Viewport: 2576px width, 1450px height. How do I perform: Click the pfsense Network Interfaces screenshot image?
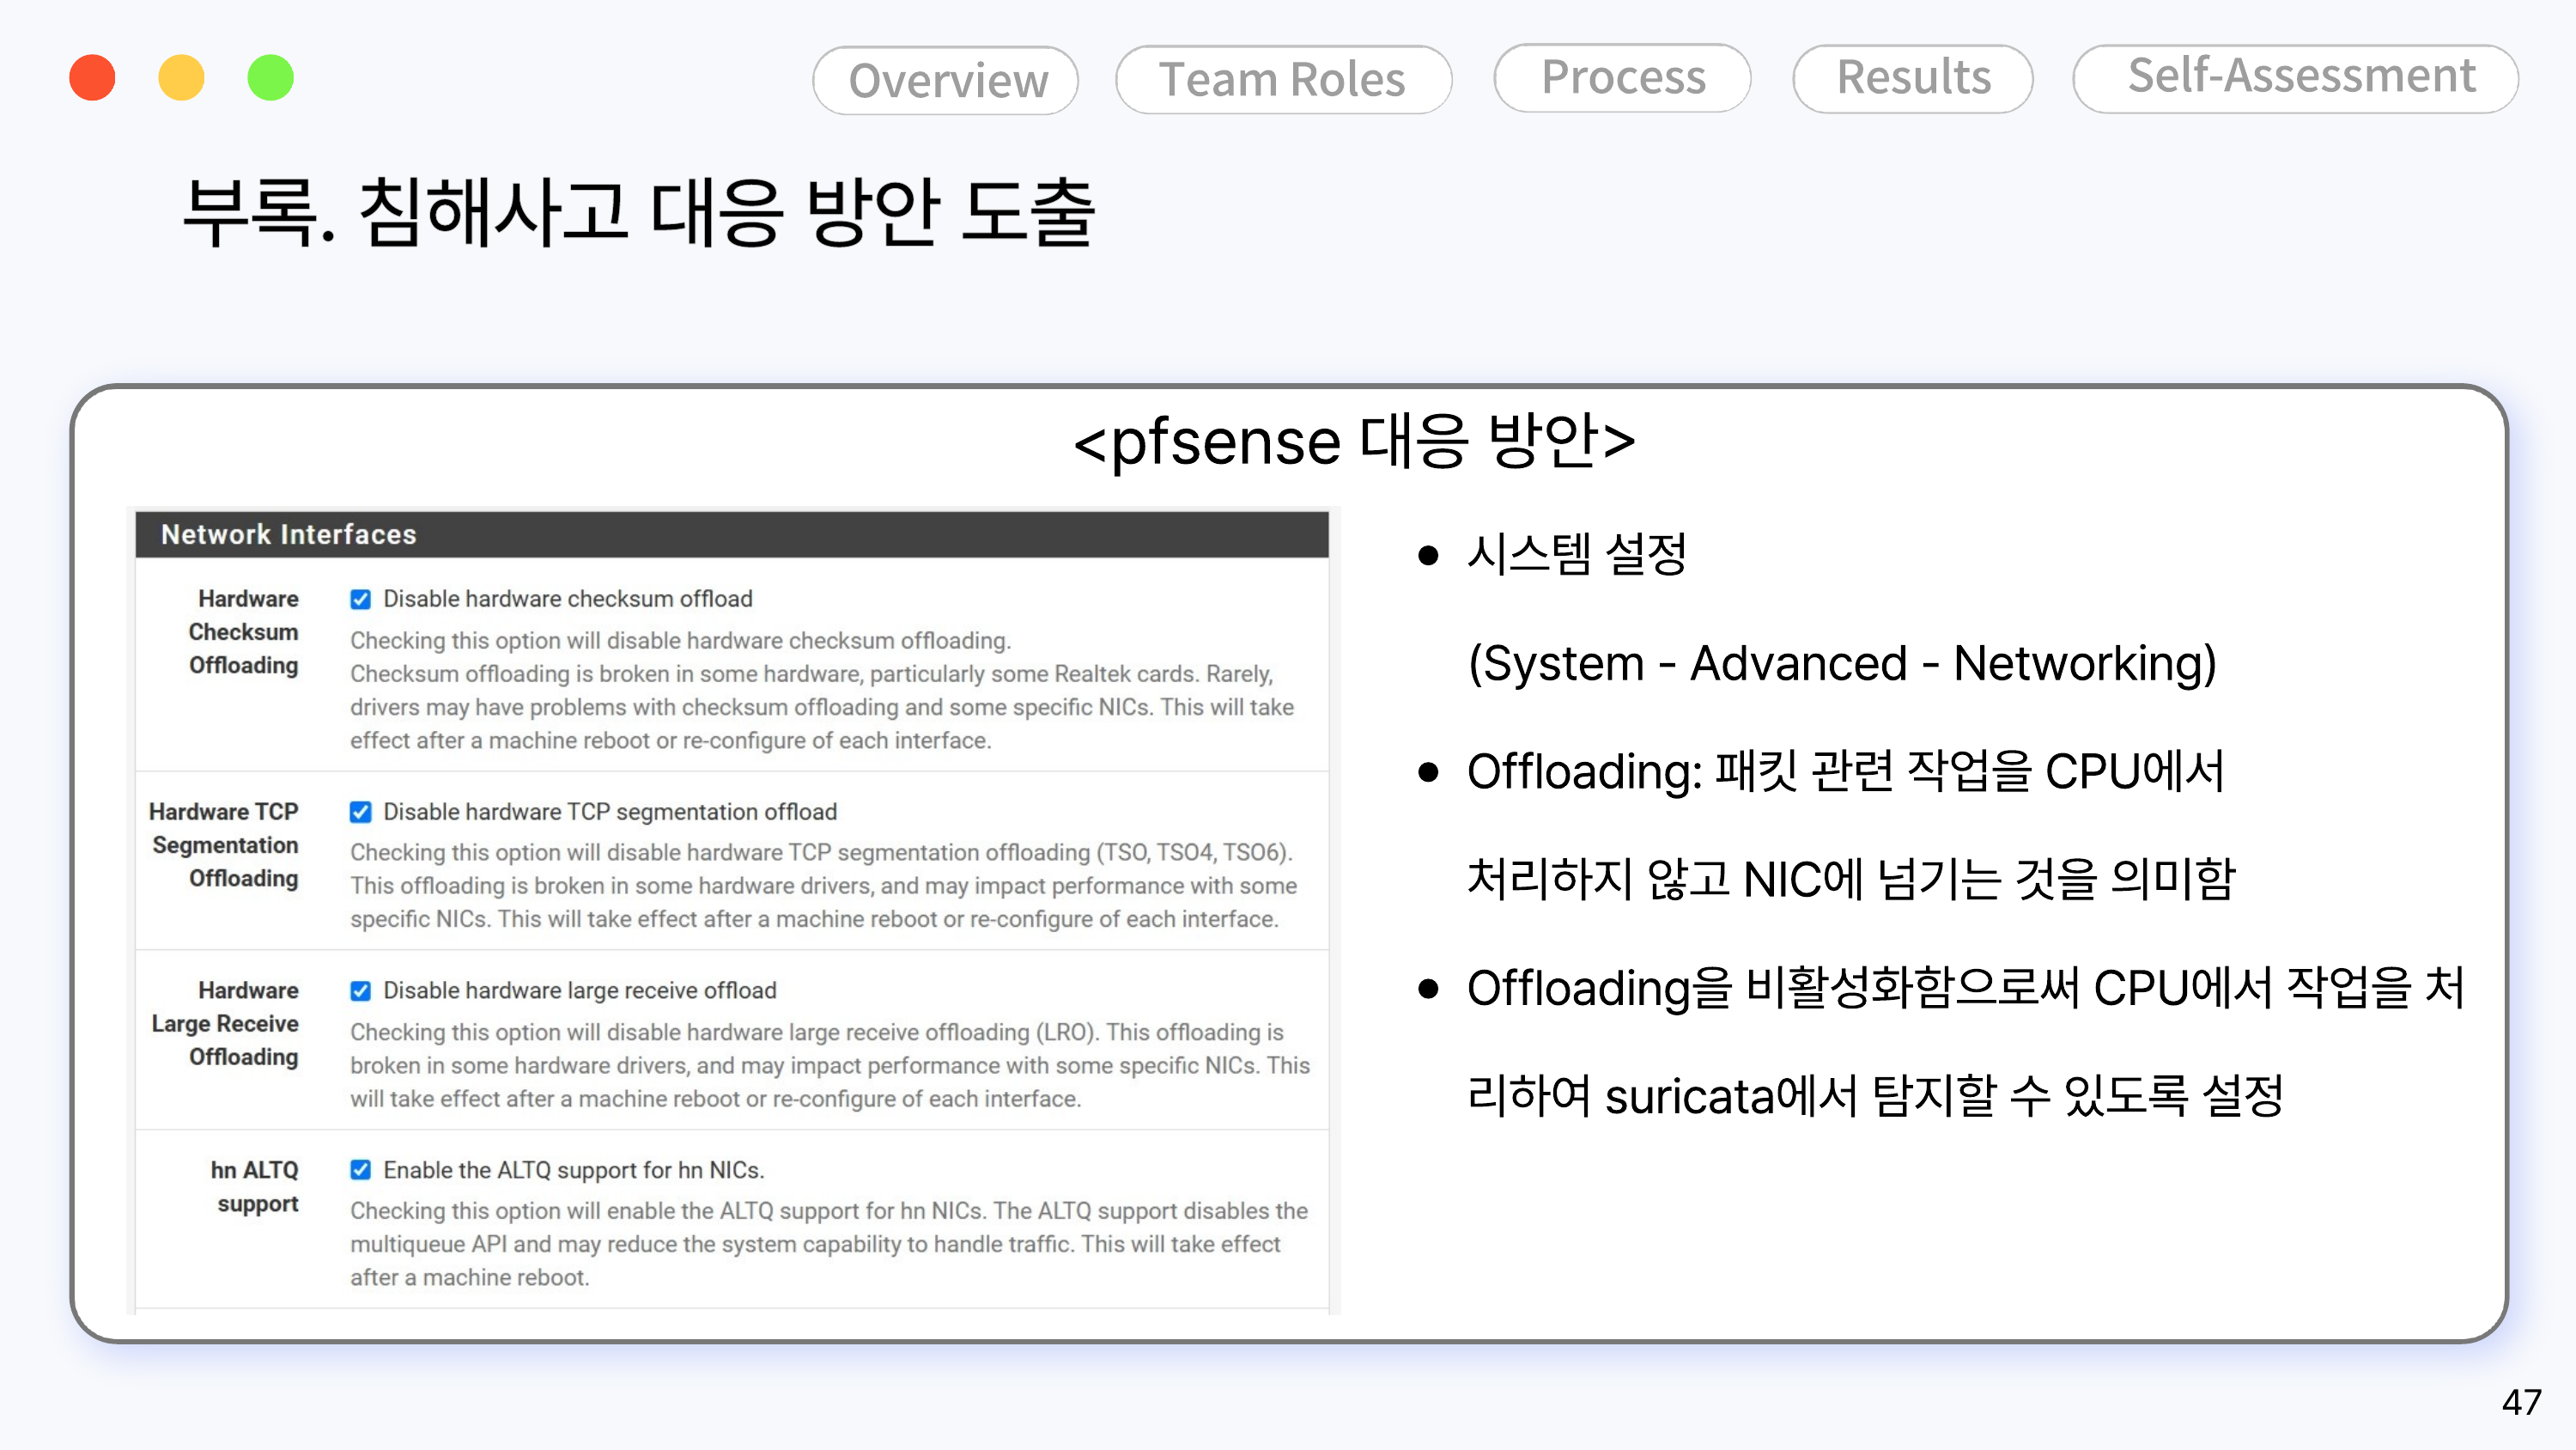[732, 911]
